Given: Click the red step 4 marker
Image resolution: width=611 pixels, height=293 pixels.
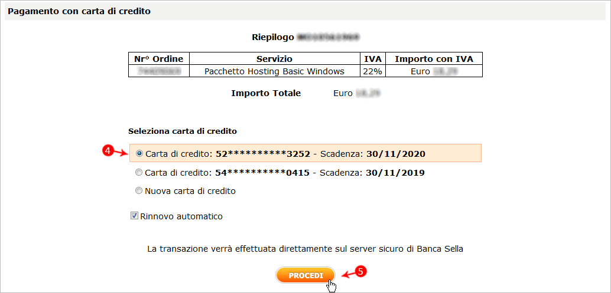Looking at the screenshot, I should [108, 151].
